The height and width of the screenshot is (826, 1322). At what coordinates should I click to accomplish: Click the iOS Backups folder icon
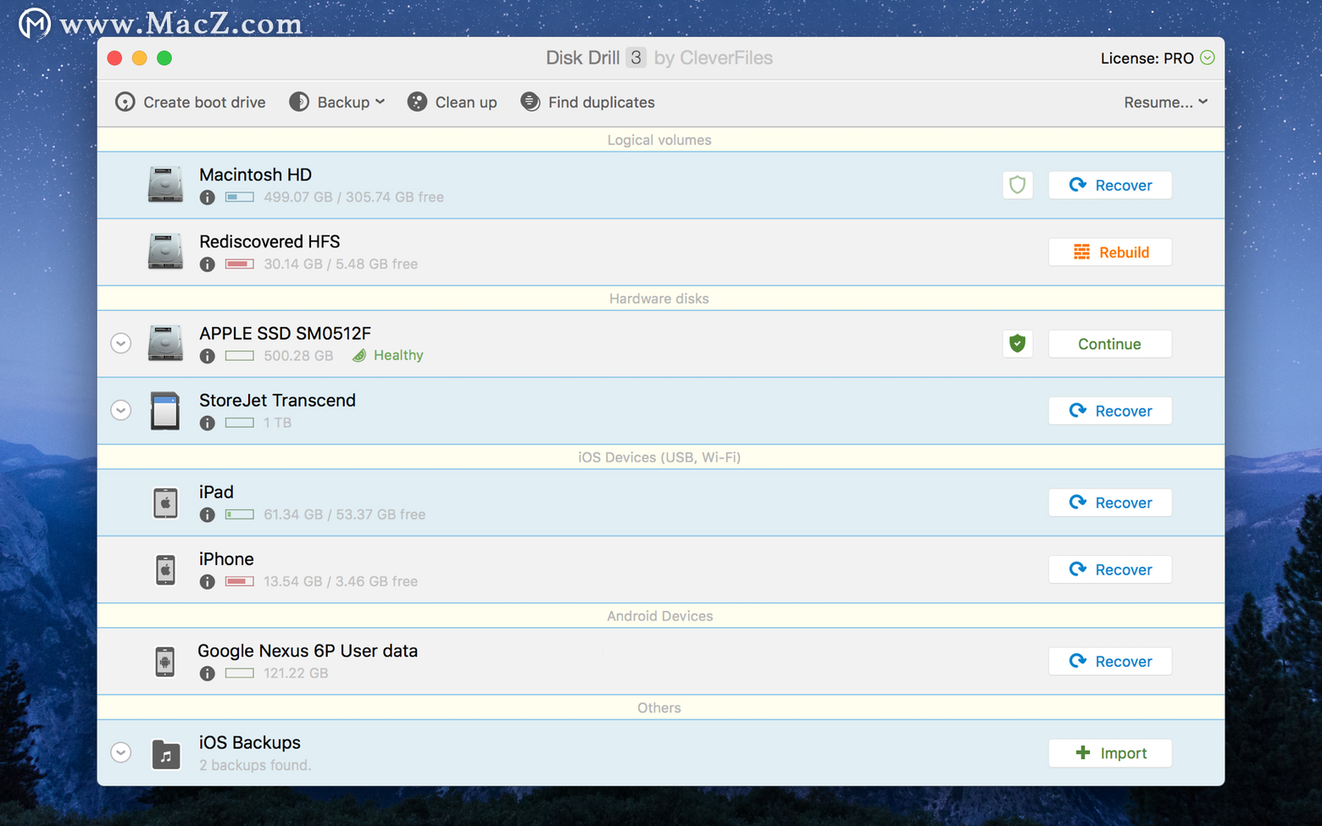(166, 753)
